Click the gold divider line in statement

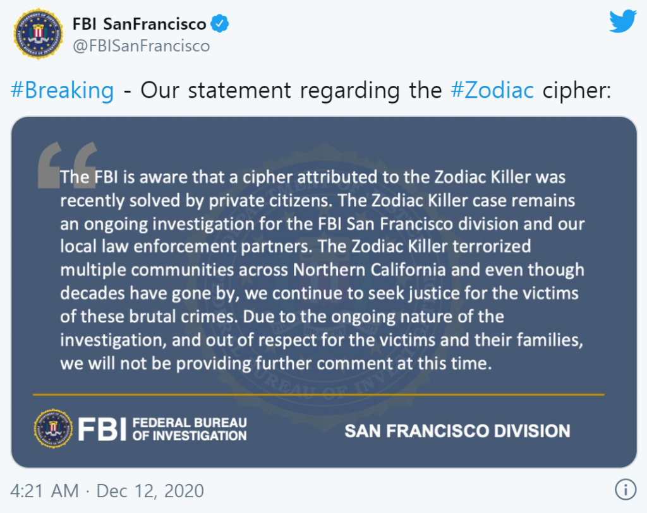click(x=318, y=394)
